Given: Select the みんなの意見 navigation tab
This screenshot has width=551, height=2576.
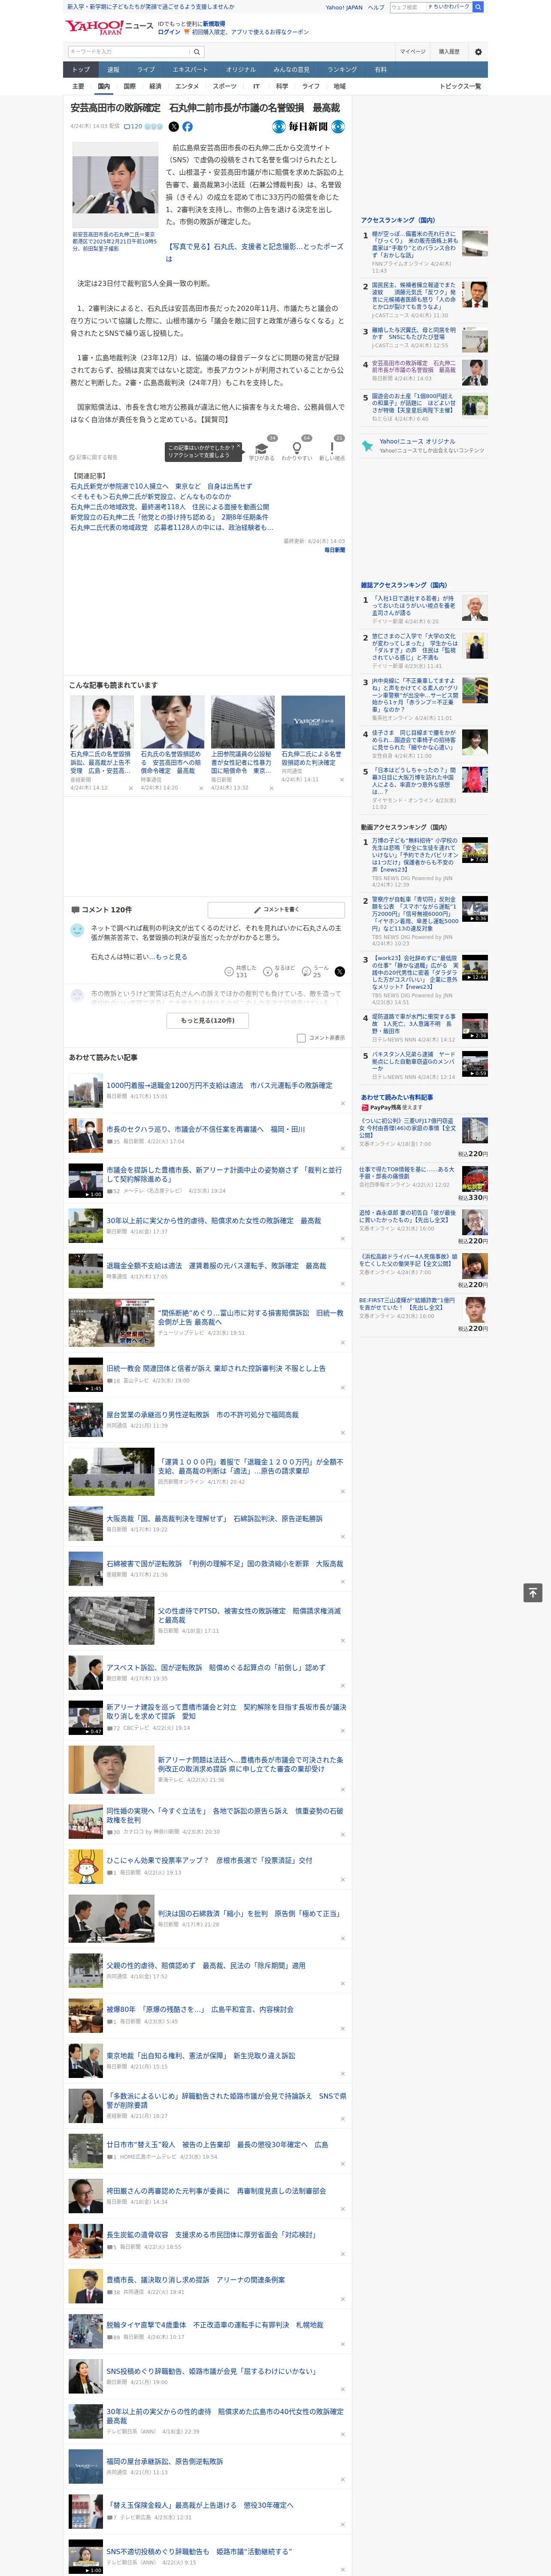Looking at the screenshot, I should tap(292, 70).
